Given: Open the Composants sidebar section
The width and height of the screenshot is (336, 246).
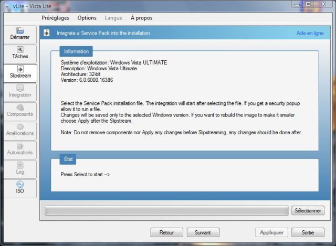Looking at the screenshot, I should pyautogui.click(x=20, y=112).
